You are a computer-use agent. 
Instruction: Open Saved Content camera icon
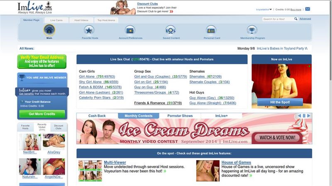point(171,30)
